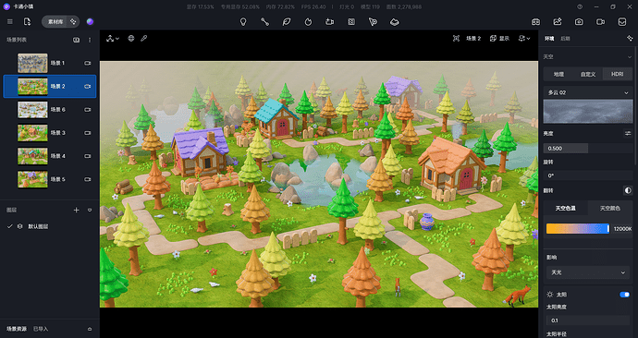This screenshot has height=338, width=638.
Task: Switch to the 后期 tab
Action: coord(565,39)
